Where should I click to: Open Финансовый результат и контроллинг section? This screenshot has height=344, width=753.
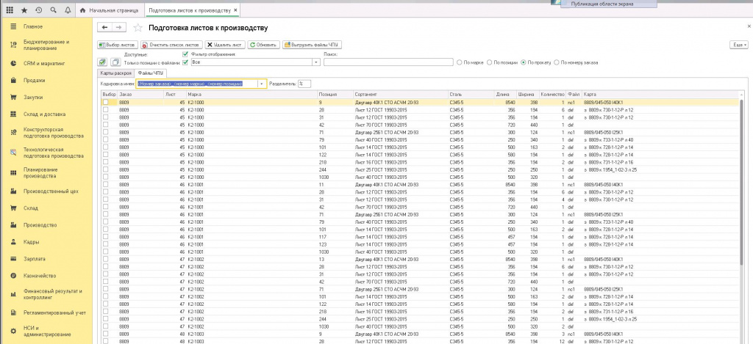tap(53, 294)
